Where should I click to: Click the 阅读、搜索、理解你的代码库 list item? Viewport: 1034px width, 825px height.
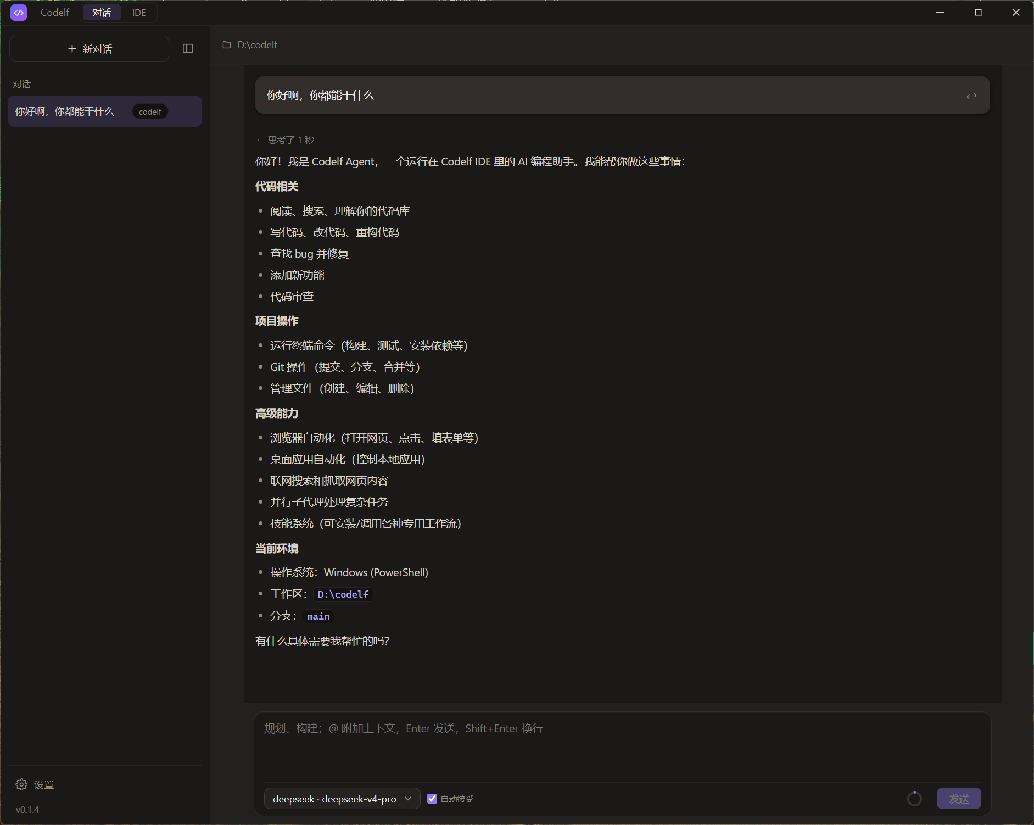[x=340, y=211]
